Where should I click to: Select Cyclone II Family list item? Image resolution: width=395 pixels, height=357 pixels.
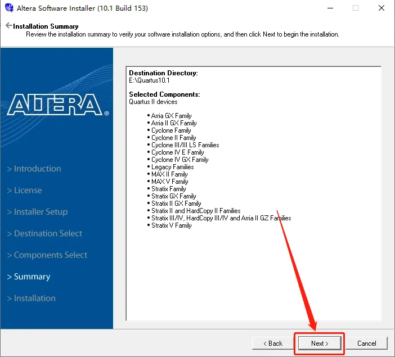(x=173, y=138)
